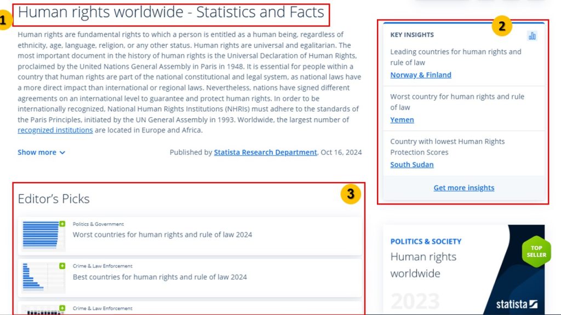Open the South Sudan insight link

point(412,164)
